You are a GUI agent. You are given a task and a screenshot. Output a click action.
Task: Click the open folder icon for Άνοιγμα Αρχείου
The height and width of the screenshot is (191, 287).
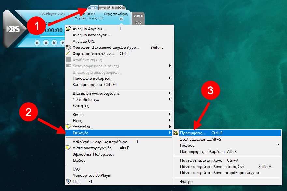(68, 29)
